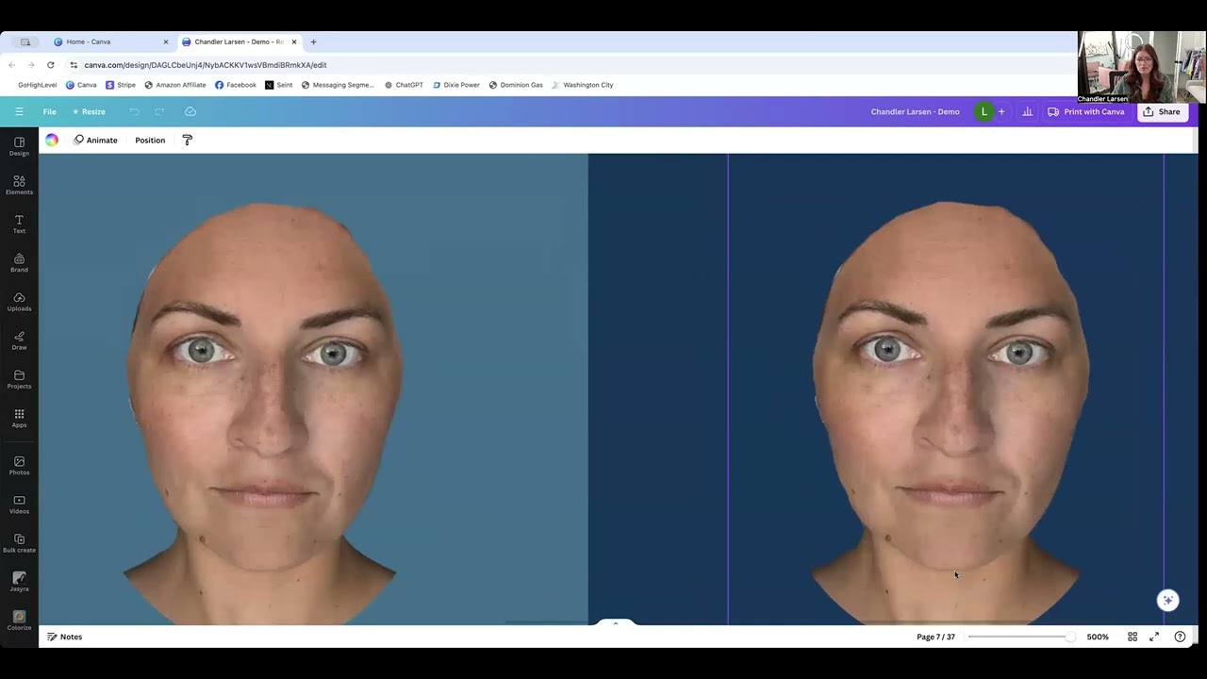Open the help question mark
Image resolution: width=1207 pixels, height=679 pixels.
point(1180,637)
